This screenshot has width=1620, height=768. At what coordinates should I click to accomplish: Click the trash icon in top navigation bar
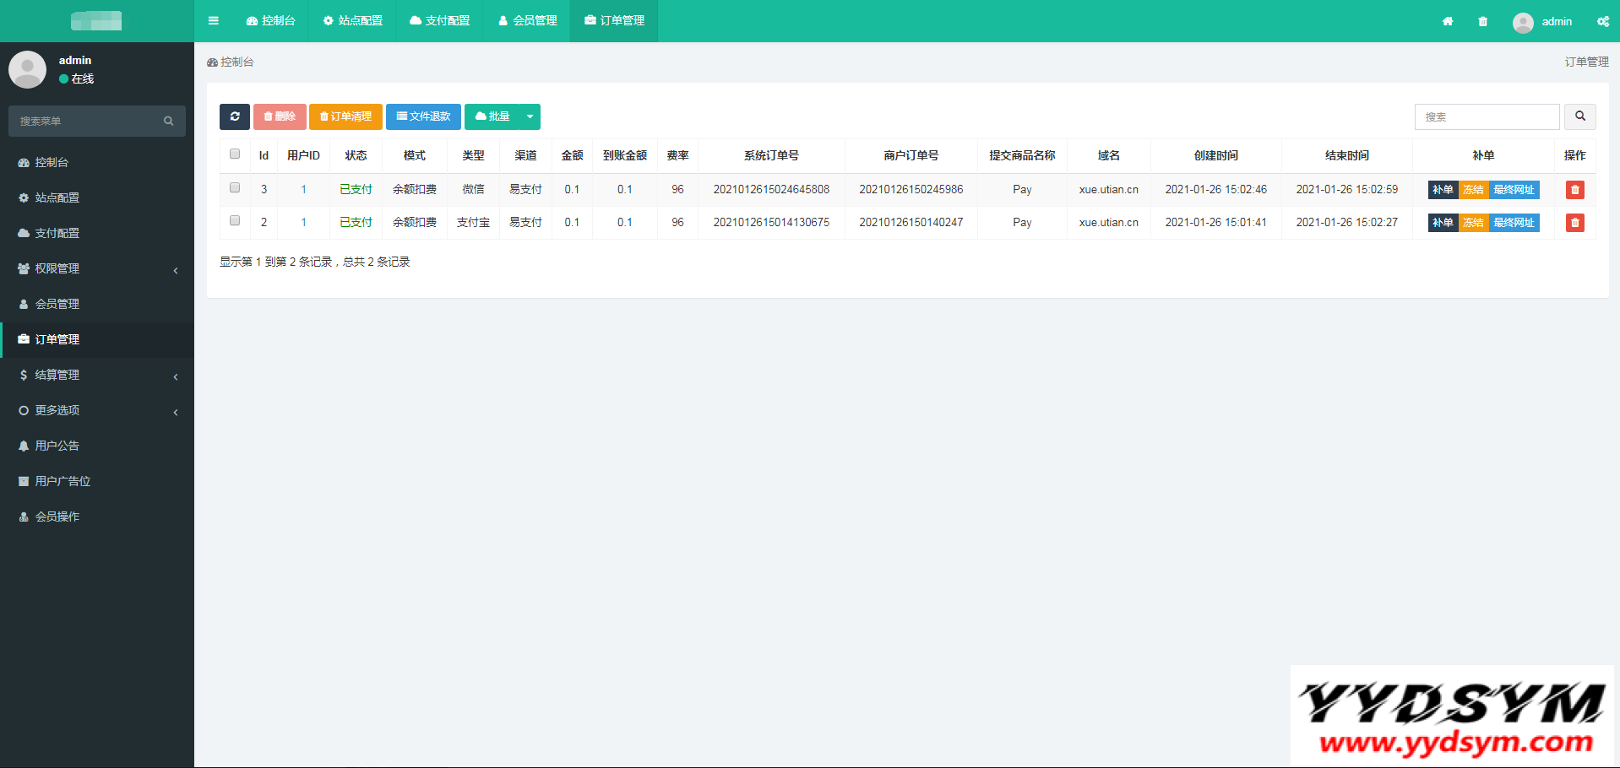pyautogui.click(x=1482, y=21)
